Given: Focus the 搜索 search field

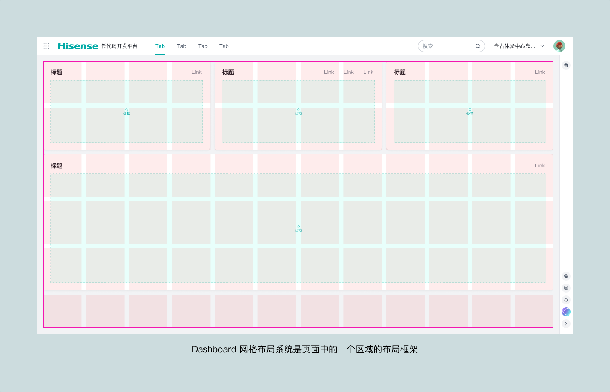Looking at the screenshot, I should point(451,46).
